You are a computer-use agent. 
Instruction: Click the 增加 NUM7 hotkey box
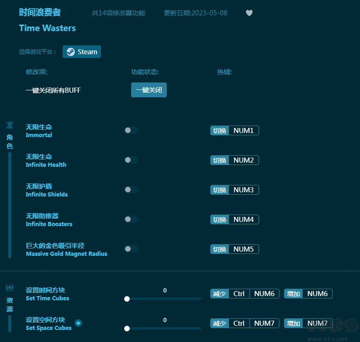[x=308, y=323]
